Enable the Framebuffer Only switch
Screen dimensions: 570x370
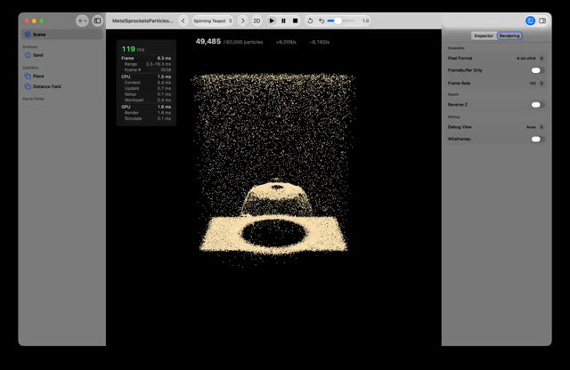[538, 70]
